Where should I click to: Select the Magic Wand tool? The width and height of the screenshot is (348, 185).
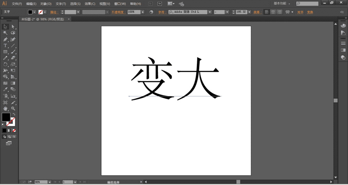(x=5, y=33)
